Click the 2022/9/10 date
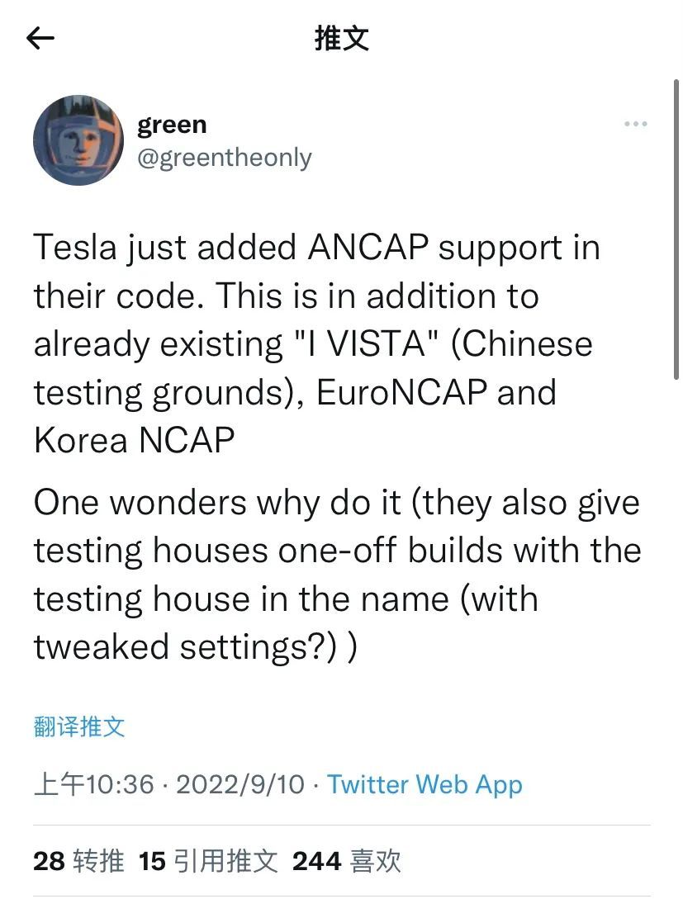The width and height of the screenshot is (683, 899). click(x=240, y=784)
